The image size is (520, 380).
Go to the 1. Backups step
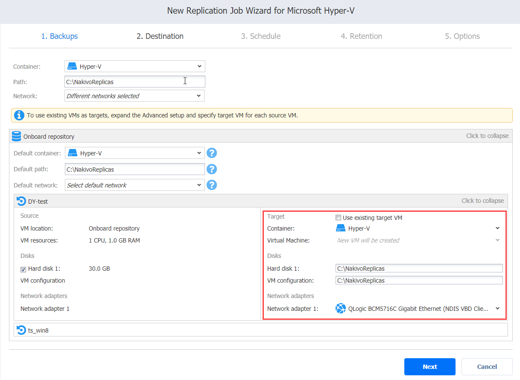59,36
